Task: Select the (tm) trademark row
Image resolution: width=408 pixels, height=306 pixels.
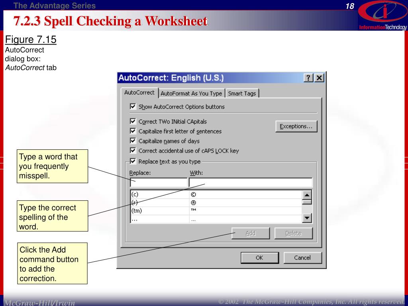Action: tap(216, 211)
